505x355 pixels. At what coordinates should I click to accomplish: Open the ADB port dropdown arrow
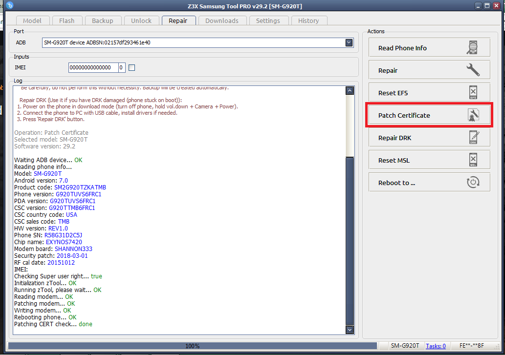click(349, 42)
